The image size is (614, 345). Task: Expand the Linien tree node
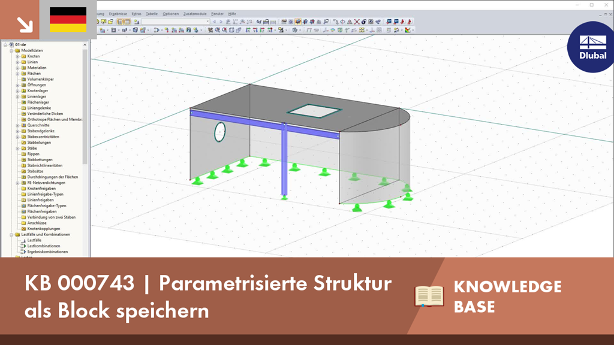(x=17, y=62)
